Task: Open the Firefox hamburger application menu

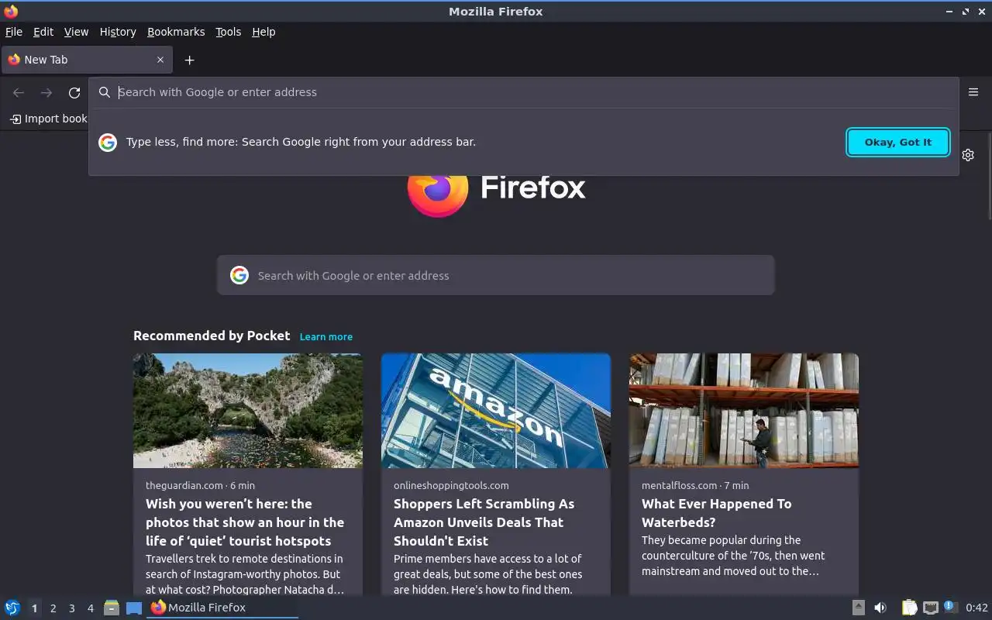Action: click(973, 92)
